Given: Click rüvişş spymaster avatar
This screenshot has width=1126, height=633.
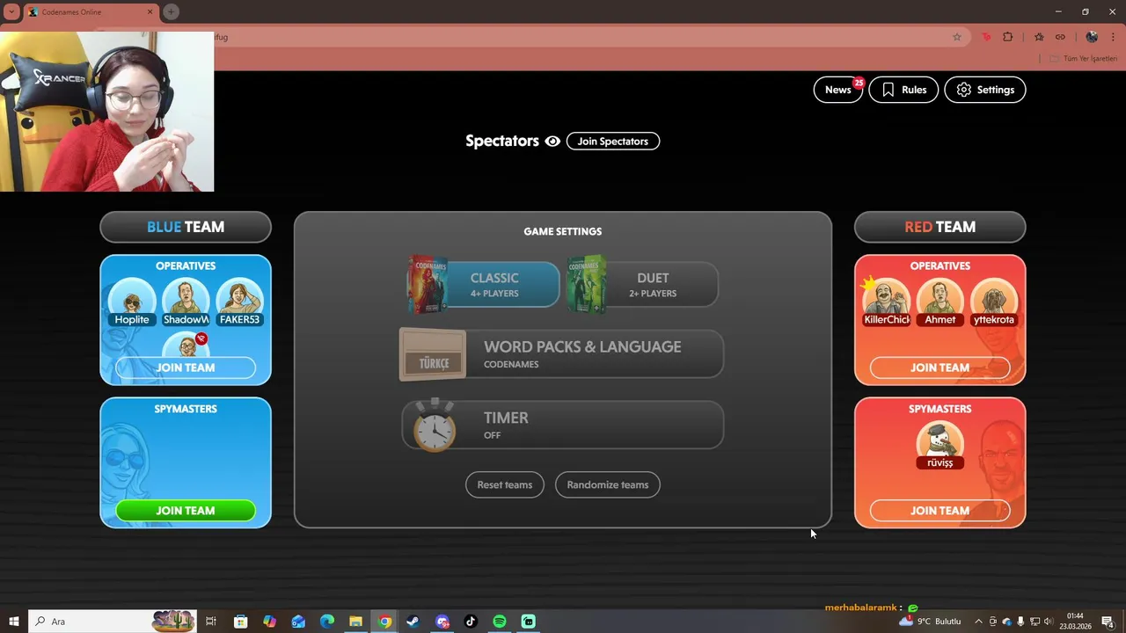Looking at the screenshot, I should click(940, 445).
